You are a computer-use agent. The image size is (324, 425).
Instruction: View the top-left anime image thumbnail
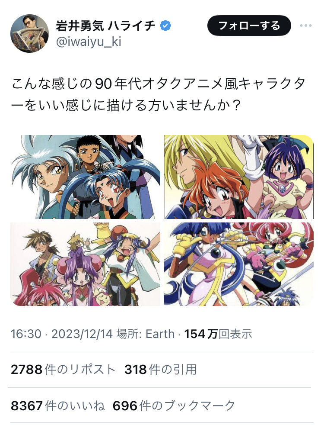85,177
